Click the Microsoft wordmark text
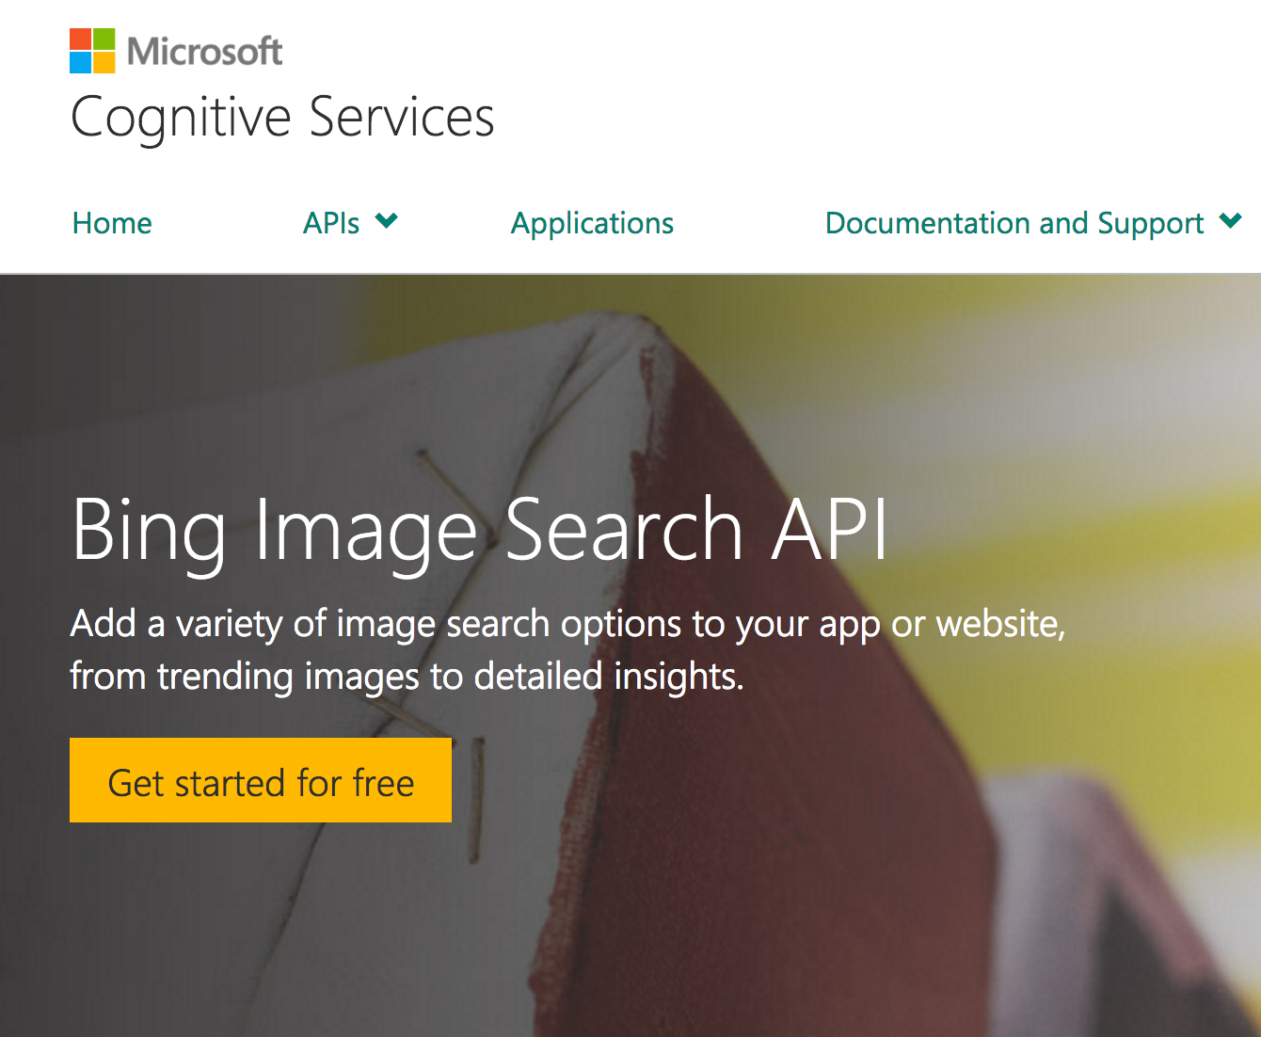The width and height of the screenshot is (1261, 1037). [204, 51]
